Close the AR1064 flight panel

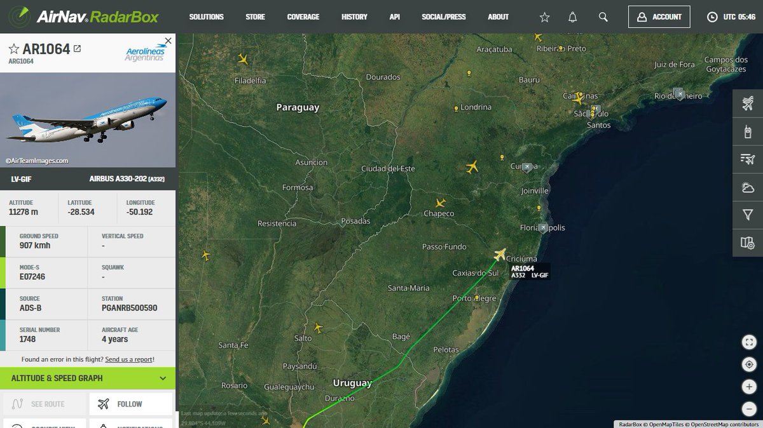pyautogui.click(x=168, y=41)
